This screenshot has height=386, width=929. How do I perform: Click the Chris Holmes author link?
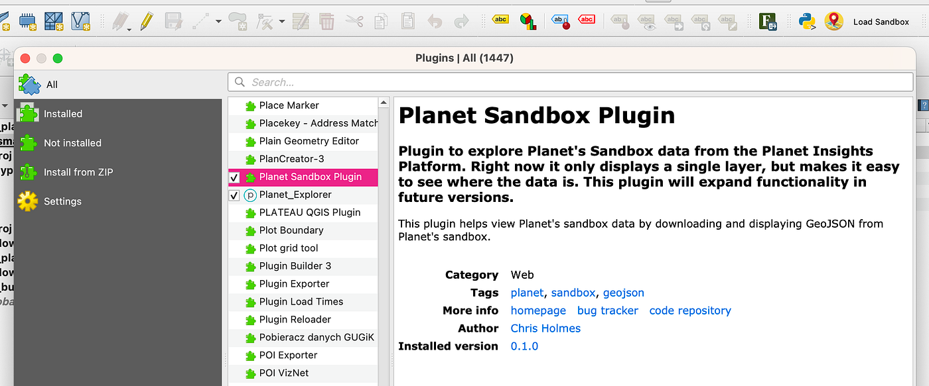[545, 328]
